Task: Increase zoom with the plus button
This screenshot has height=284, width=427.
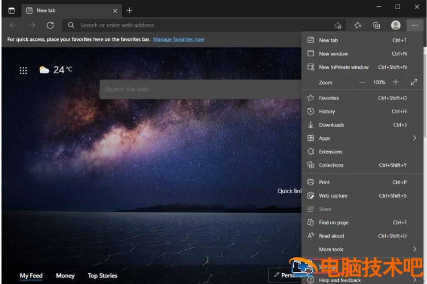Action: pyautogui.click(x=396, y=82)
